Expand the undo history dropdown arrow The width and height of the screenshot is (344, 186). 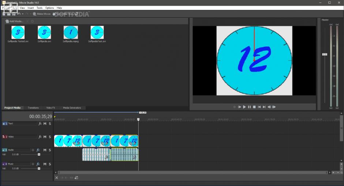(23, 14)
